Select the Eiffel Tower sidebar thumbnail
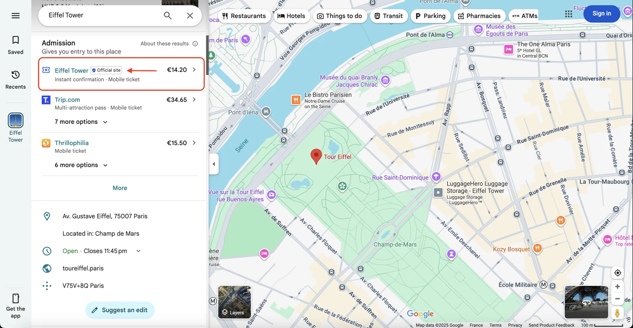Screen dimensions: 633x328 15,120
